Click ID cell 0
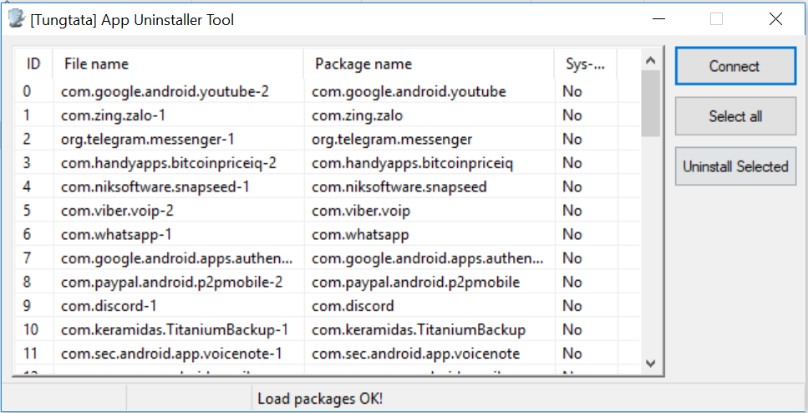The width and height of the screenshot is (808, 413). pos(27,91)
